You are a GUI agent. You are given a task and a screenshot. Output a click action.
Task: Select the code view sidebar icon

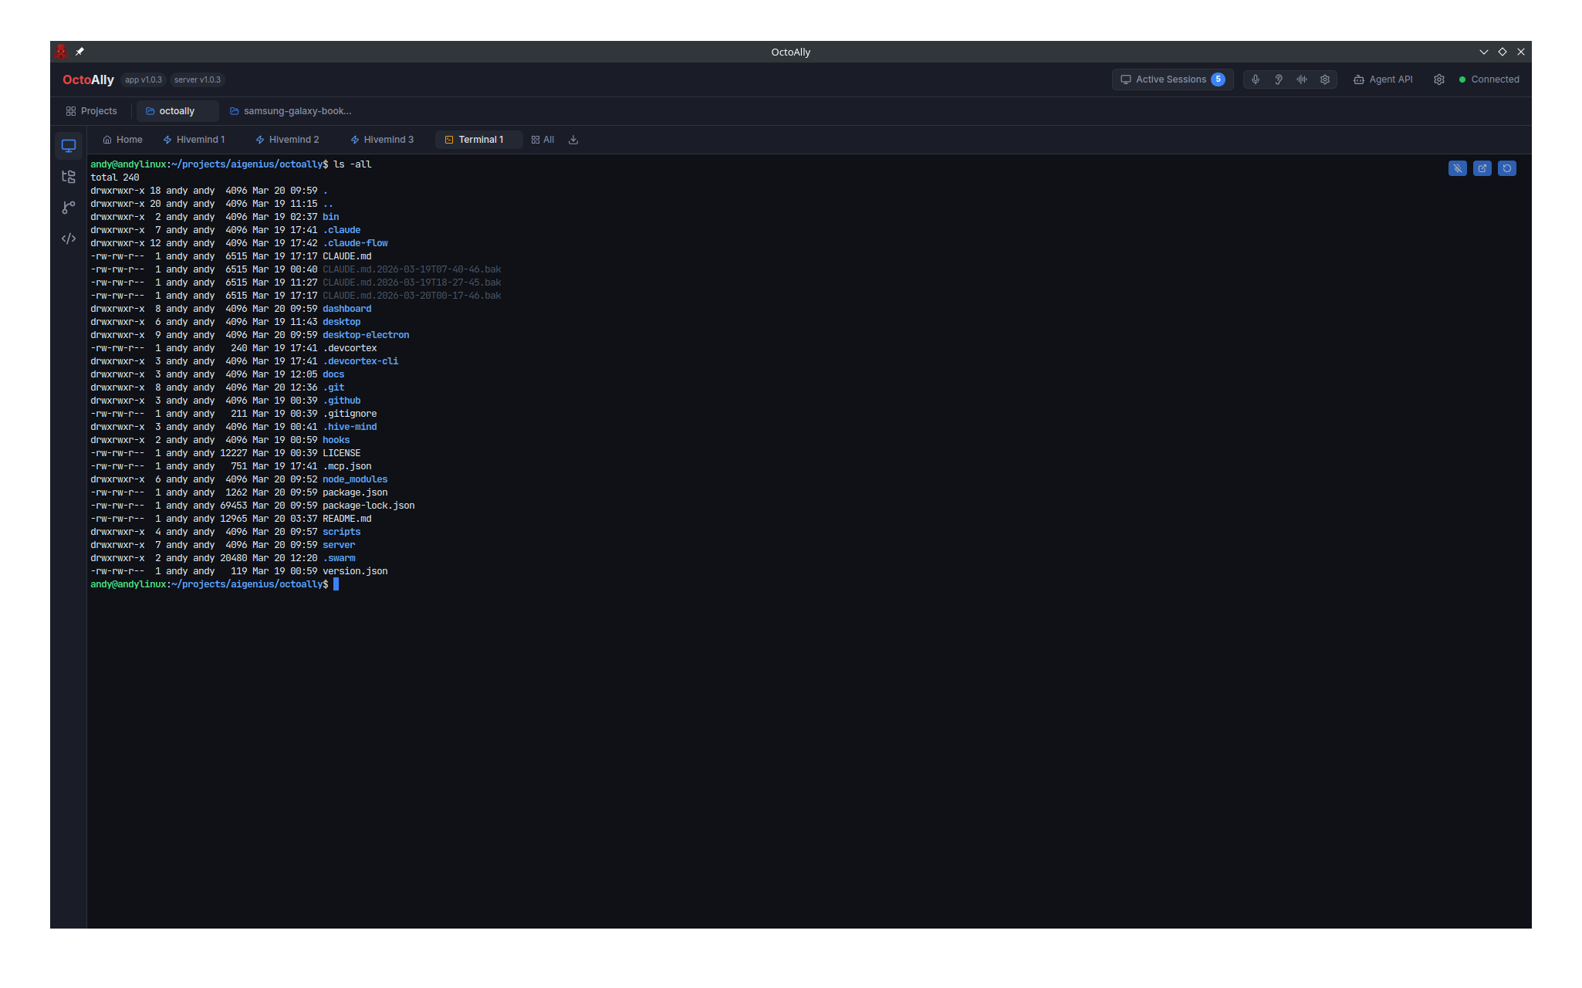click(68, 239)
